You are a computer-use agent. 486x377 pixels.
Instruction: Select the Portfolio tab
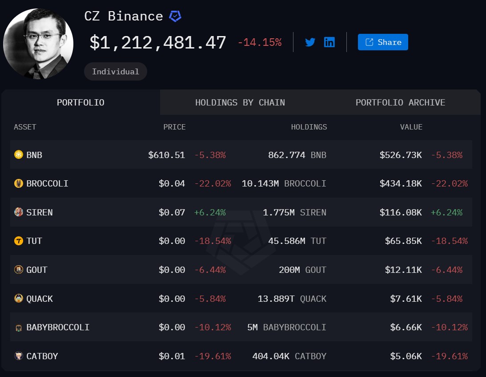[80, 102]
